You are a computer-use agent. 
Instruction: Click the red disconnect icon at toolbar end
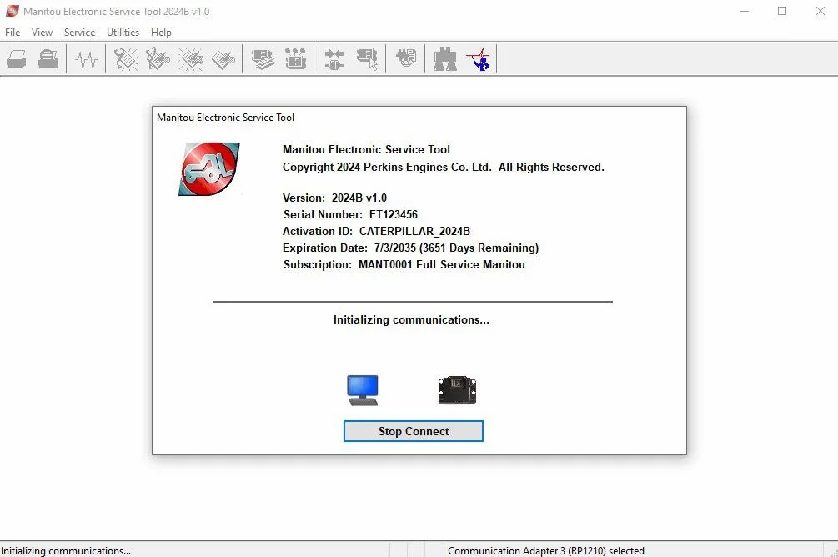(479, 58)
